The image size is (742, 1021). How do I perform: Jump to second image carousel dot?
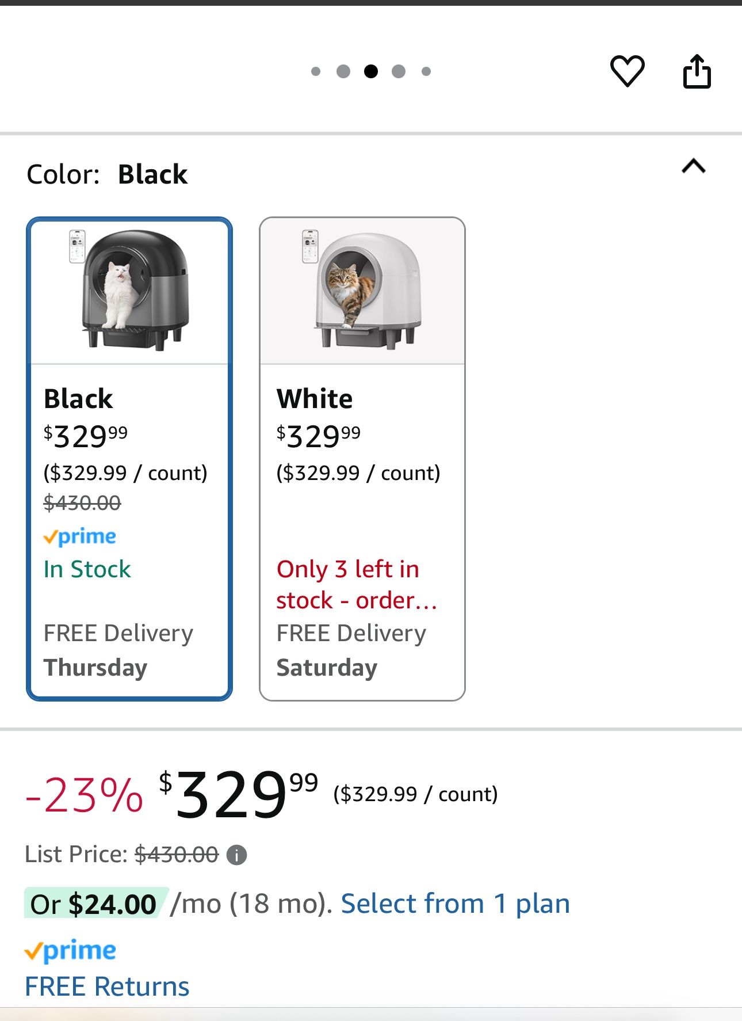343,71
